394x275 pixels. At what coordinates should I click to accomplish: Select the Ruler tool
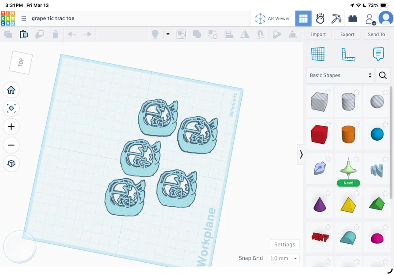pyautogui.click(x=348, y=54)
